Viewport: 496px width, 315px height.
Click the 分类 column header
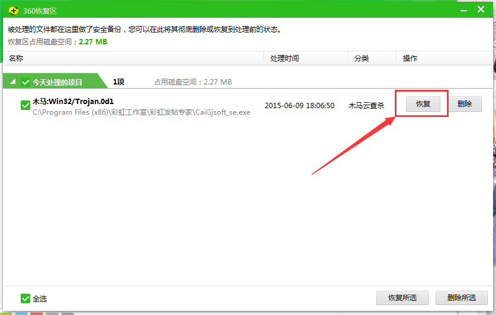point(372,58)
